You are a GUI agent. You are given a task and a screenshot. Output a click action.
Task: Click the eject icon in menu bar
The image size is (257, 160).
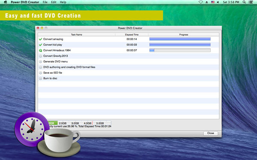[207, 2]
